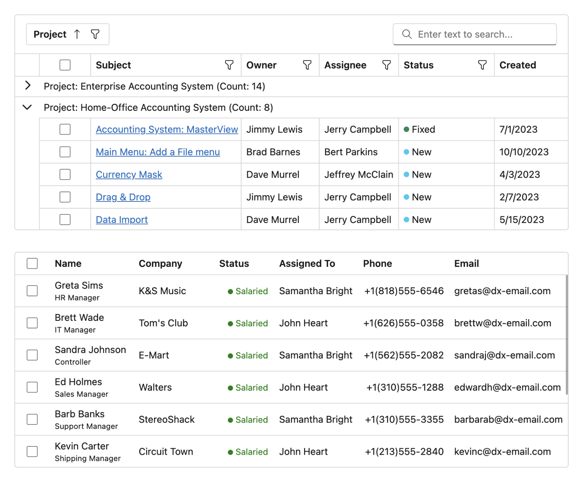Open the Subject column filter icon
This screenshot has height=482, width=583.
tap(229, 65)
